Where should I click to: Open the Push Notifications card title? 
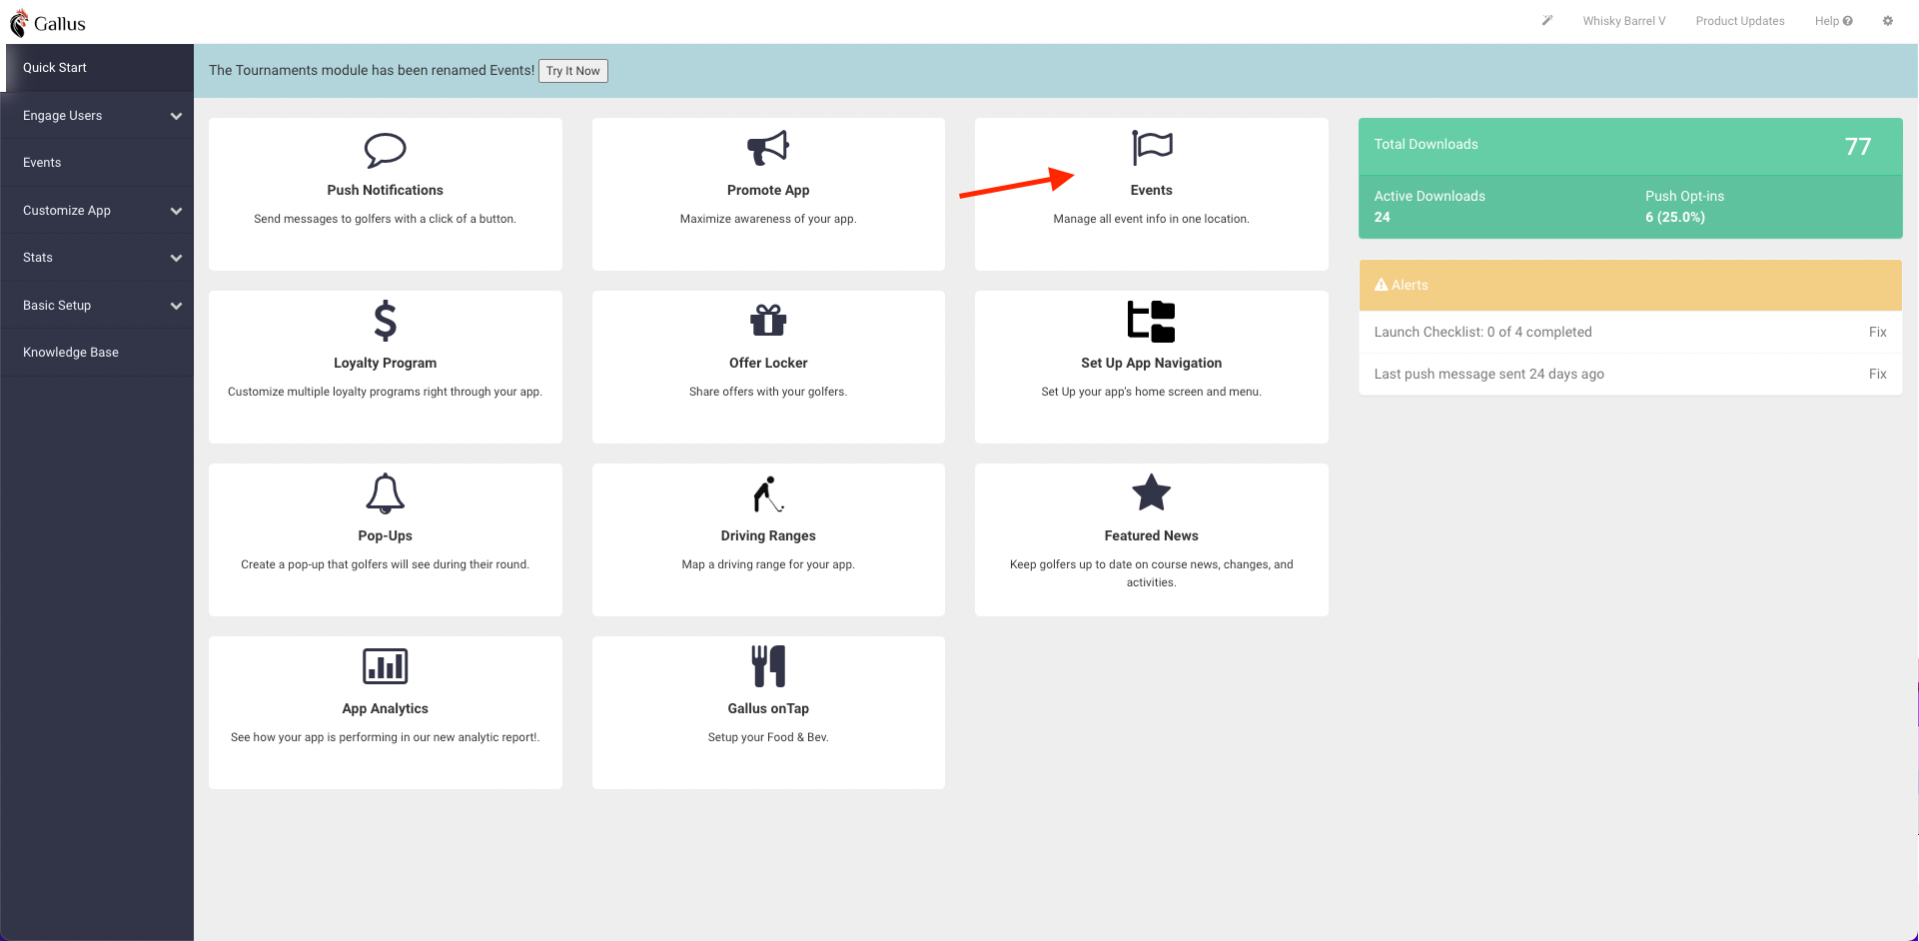click(385, 190)
